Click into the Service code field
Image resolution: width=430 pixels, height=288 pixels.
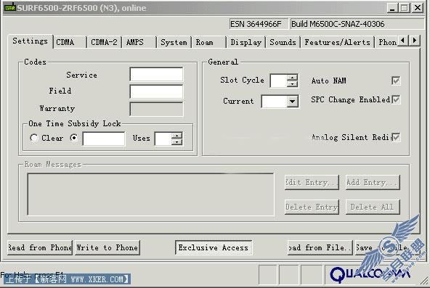[156, 75]
